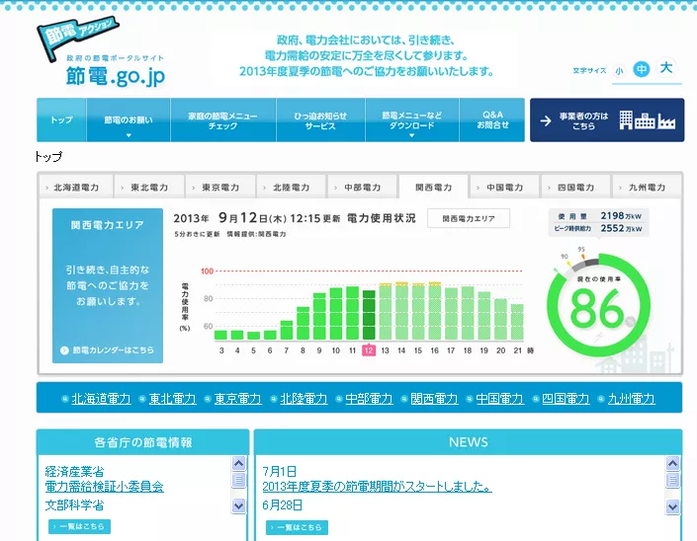Set text size to small (小)
697x541 pixels.
pos(619,70)
